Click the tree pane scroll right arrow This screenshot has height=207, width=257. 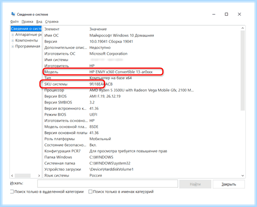pos(39,176)
